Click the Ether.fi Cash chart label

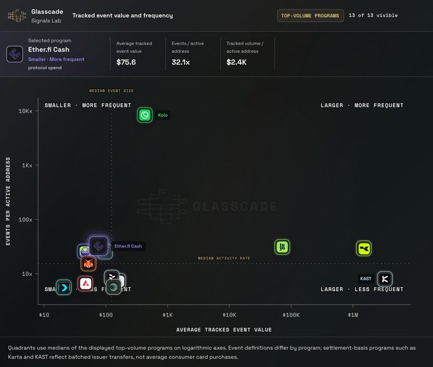[128, 246]
